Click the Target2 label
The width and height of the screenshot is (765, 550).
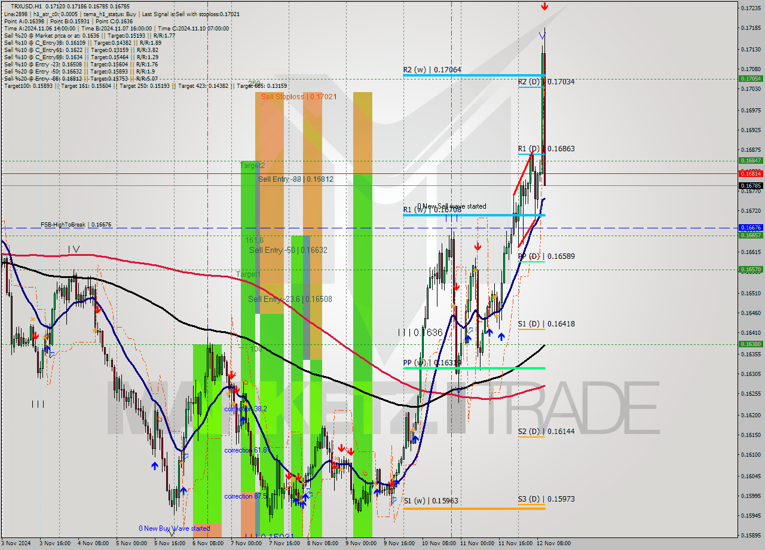[x=252, y=165]
